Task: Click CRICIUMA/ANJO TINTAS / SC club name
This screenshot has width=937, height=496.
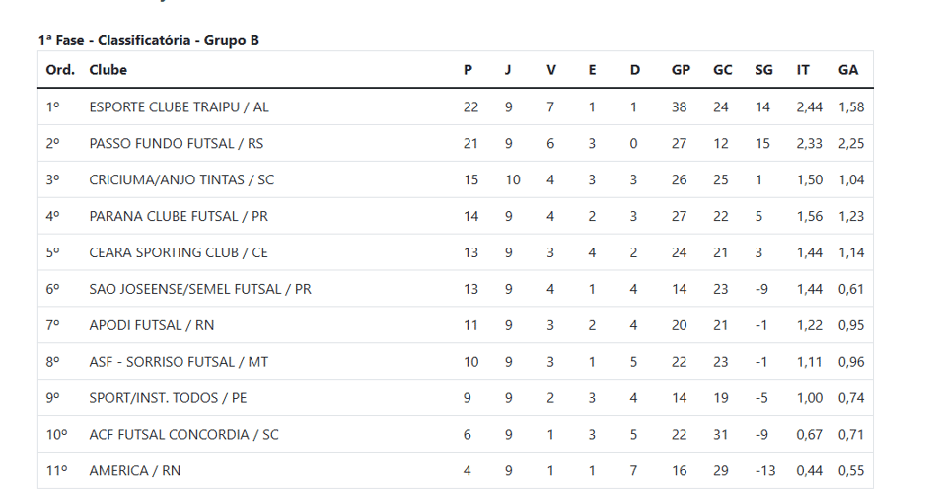Action: (181, 179)
